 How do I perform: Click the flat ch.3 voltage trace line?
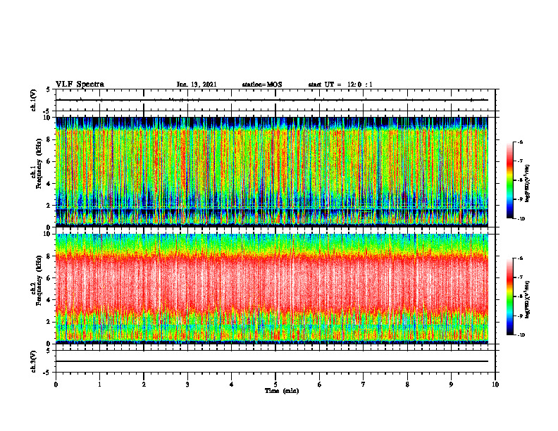[272, 361]
